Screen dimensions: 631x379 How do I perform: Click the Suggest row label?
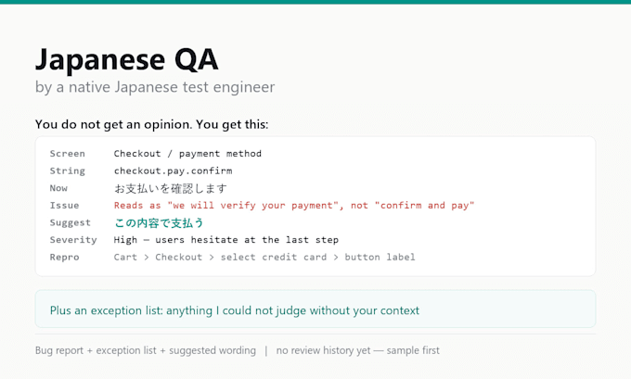click(x=70, y=222)
